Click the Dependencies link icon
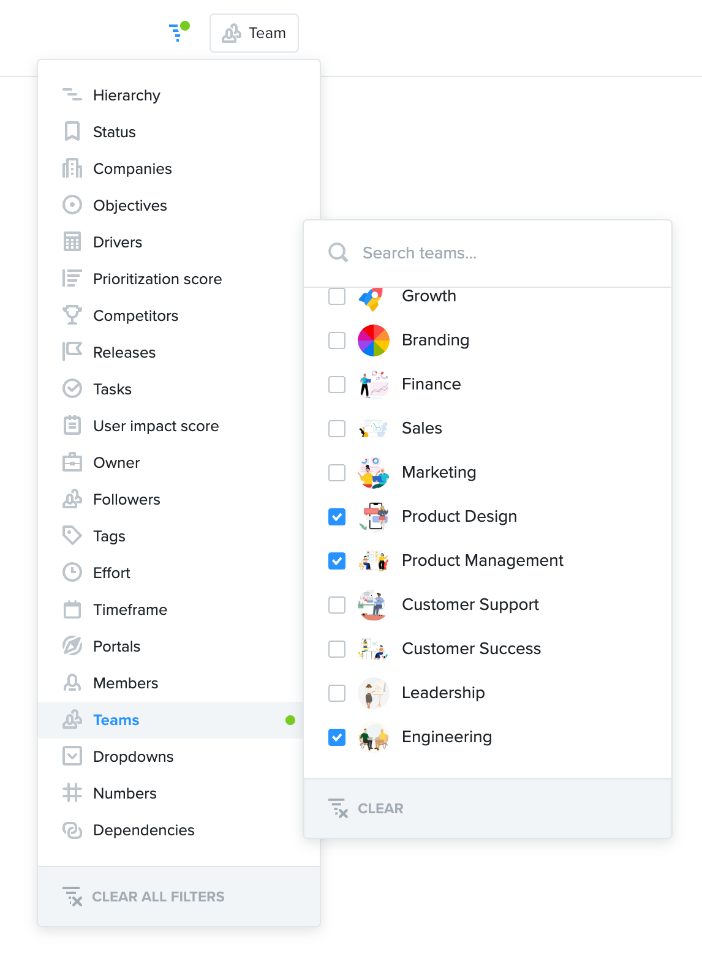This screenshot has width=702, height=959. tap(72, 830)
